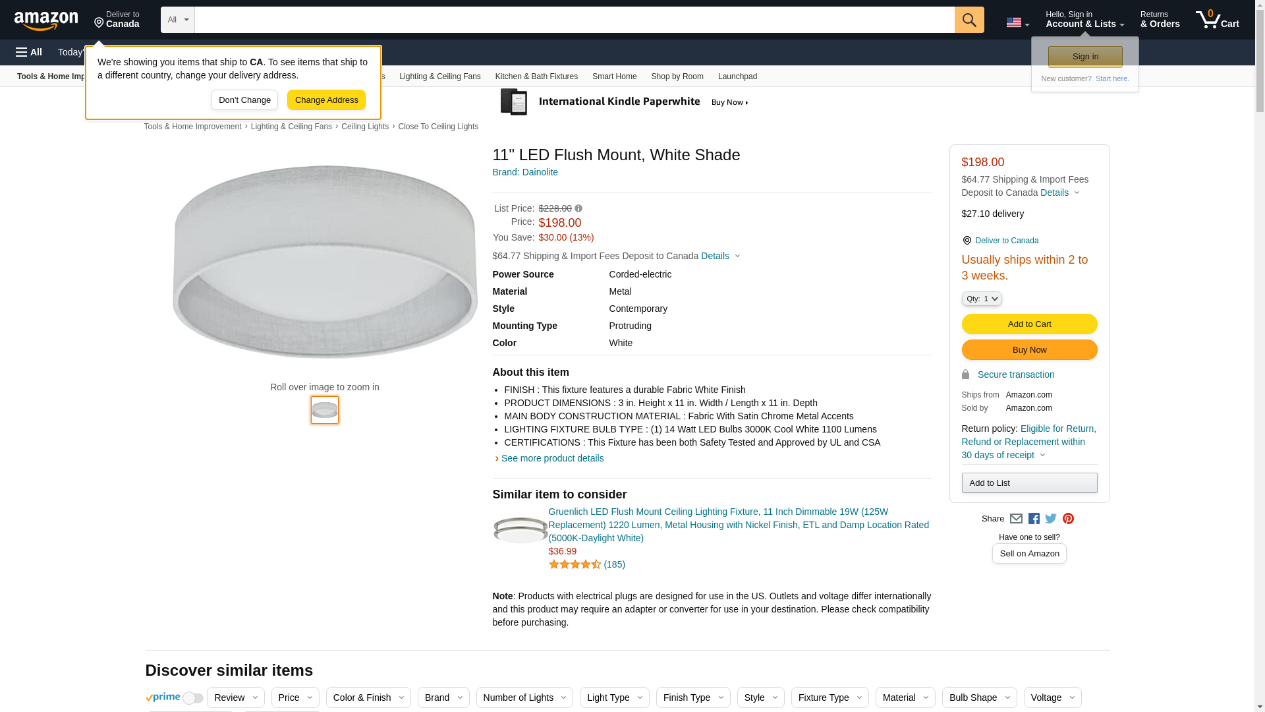Share the product on Twitter

tap(1051, 519)
